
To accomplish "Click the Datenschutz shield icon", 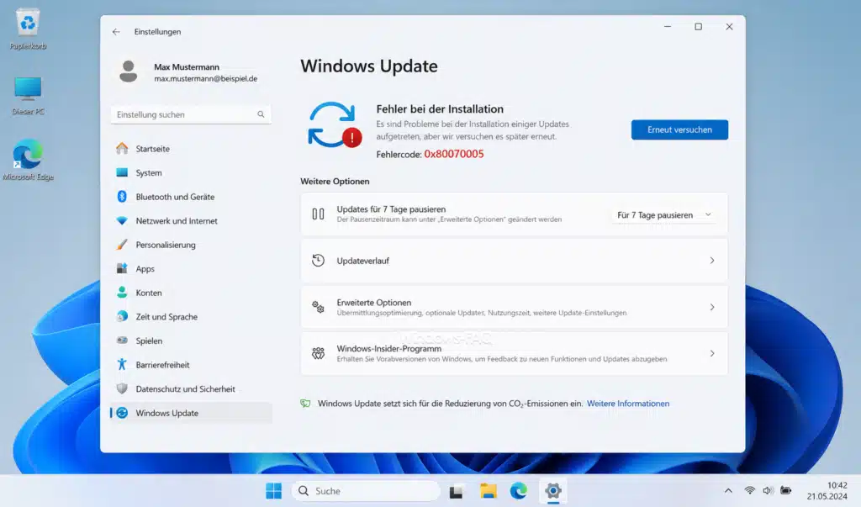I will [x=122, y=388].
